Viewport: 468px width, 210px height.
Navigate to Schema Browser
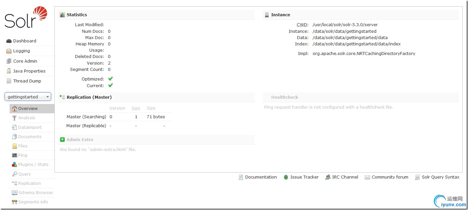[x=36, y=192]
